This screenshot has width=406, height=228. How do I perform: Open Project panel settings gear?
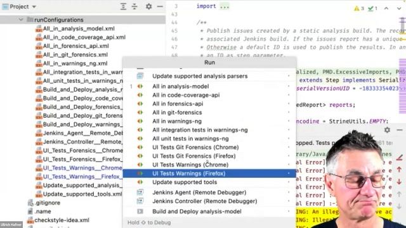tap(148, 6)
